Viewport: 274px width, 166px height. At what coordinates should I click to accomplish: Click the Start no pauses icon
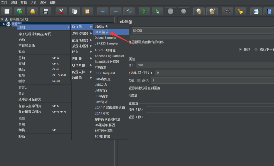point(158,11)
